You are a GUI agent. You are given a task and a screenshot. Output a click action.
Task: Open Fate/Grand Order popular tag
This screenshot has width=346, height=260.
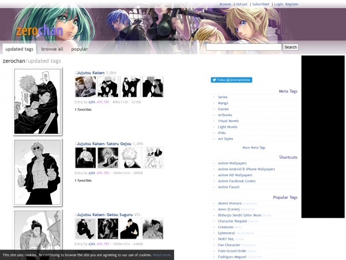coord(232,251)
